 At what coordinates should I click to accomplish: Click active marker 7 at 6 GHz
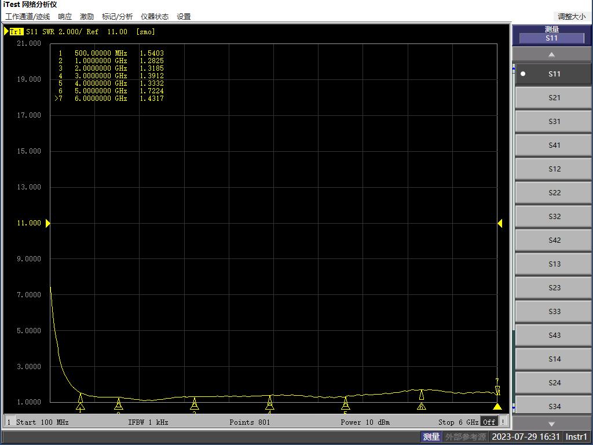click(x=497, y=391)
